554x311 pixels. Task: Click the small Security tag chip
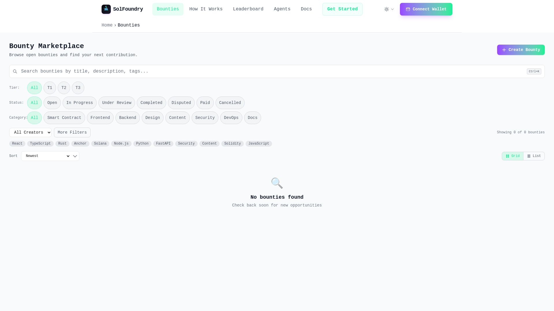pyautogui.click(x=186, y=144)
